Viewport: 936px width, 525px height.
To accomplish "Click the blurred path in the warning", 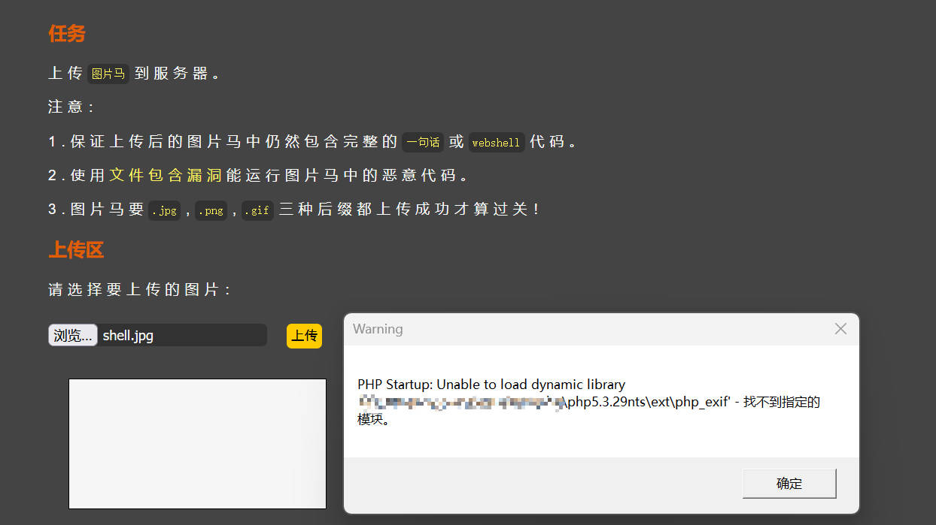I will 460,403.
